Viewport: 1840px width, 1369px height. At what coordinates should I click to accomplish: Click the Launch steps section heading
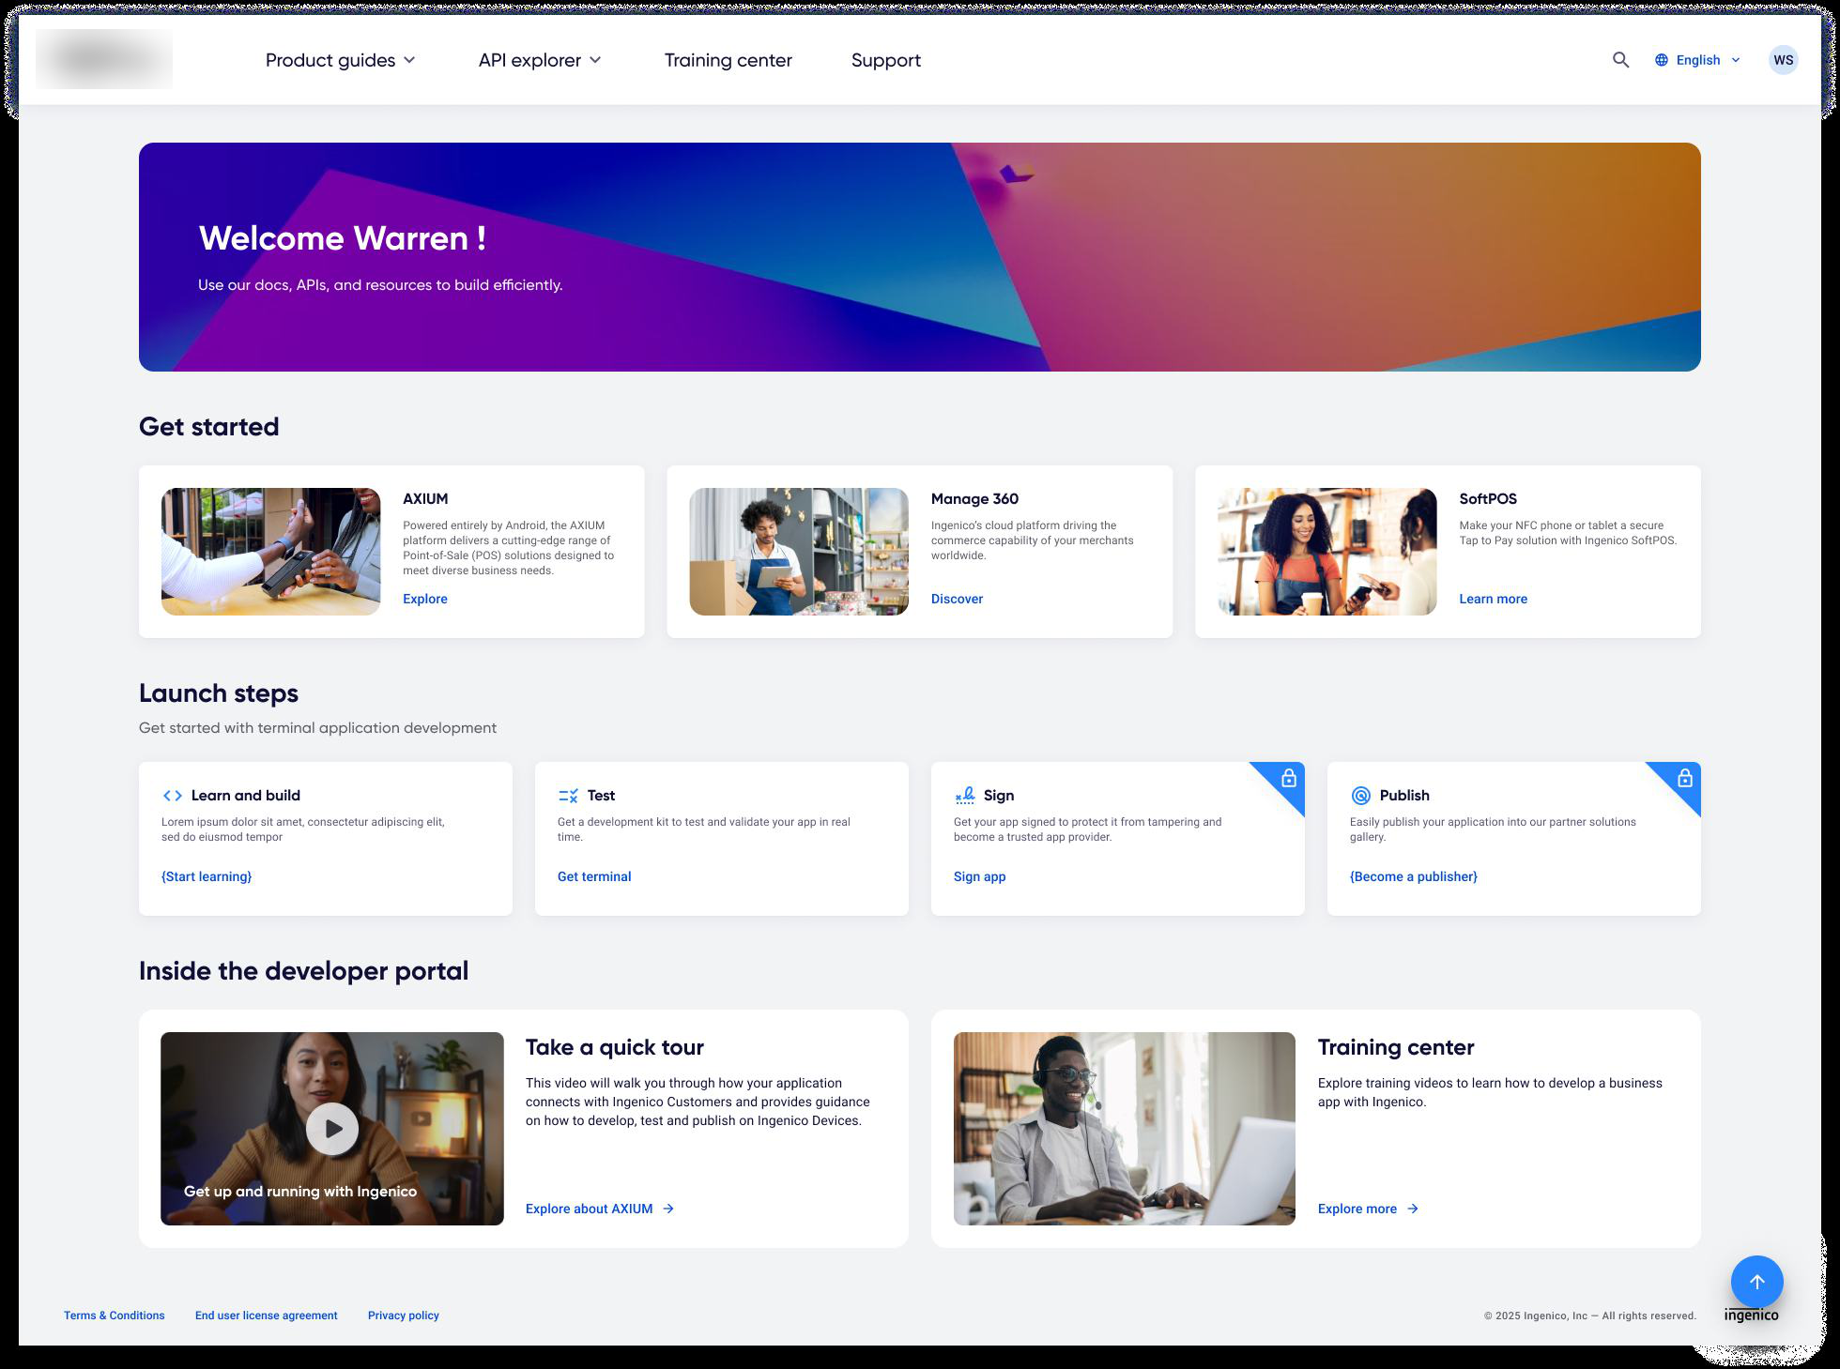point(219,693)
